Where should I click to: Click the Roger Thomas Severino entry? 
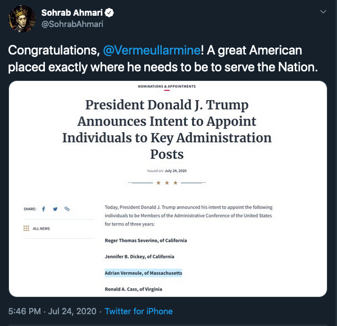pyautogui.click(x=145, y=241)
